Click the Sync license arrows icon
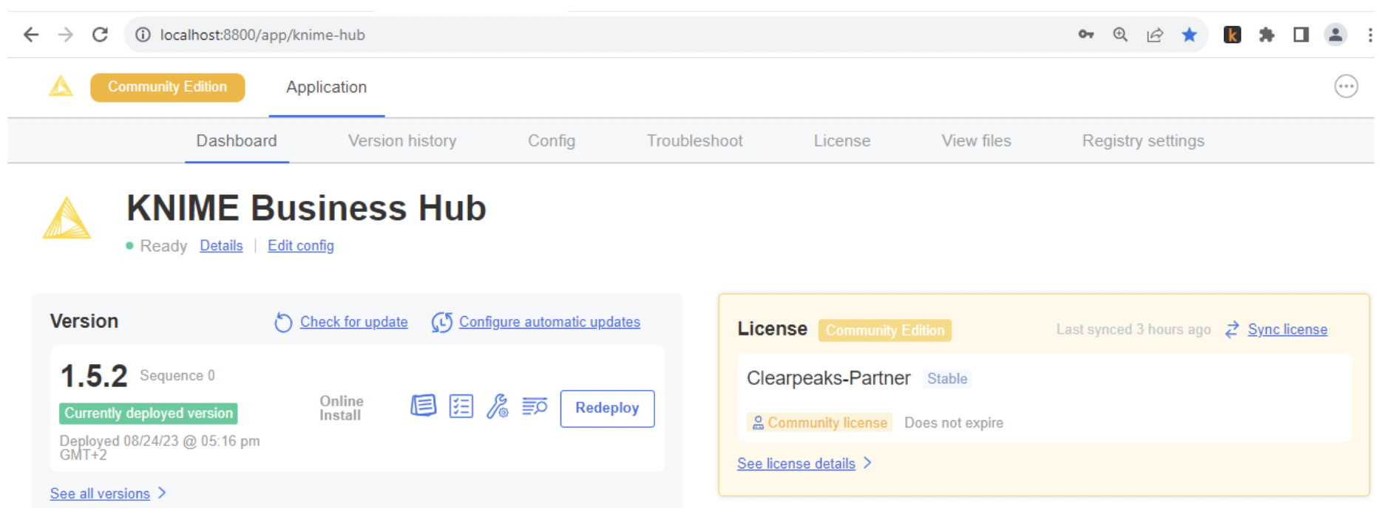 click(1231, 329)
